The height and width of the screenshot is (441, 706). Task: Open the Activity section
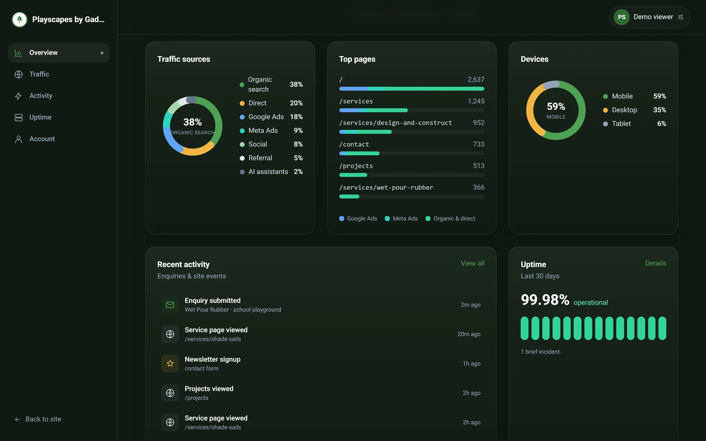point(59,96)
